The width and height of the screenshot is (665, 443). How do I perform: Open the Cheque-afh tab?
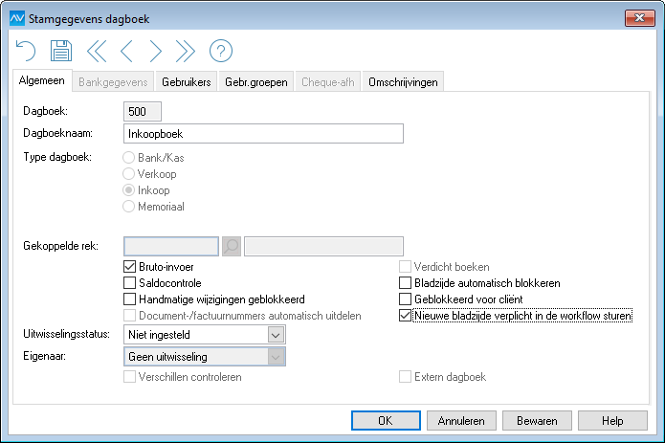[328, 82]
